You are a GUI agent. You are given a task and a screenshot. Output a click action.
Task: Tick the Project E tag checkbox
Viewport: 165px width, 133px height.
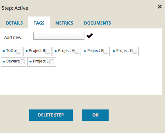[106, 51]
